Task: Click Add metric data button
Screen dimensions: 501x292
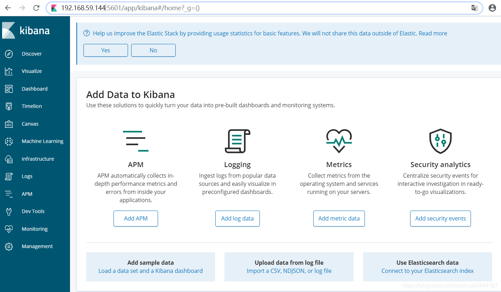Action: 339,218
